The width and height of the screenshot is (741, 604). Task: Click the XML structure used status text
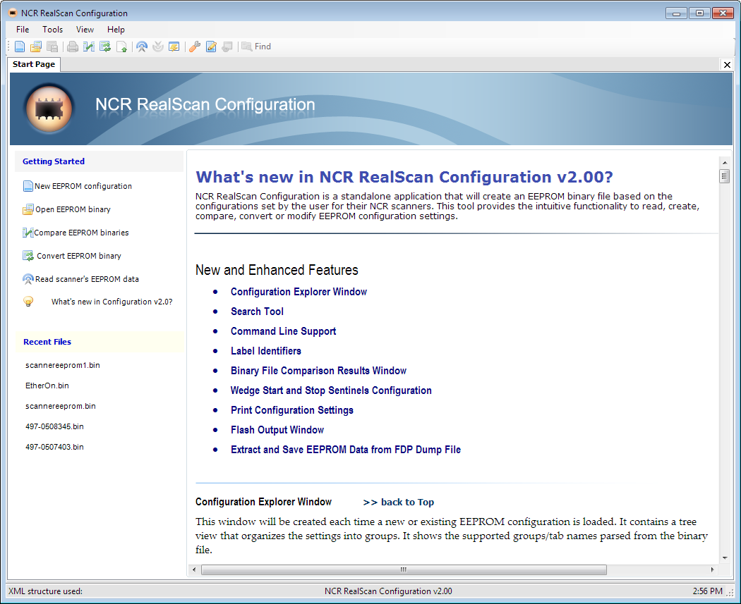click(45, 591)
